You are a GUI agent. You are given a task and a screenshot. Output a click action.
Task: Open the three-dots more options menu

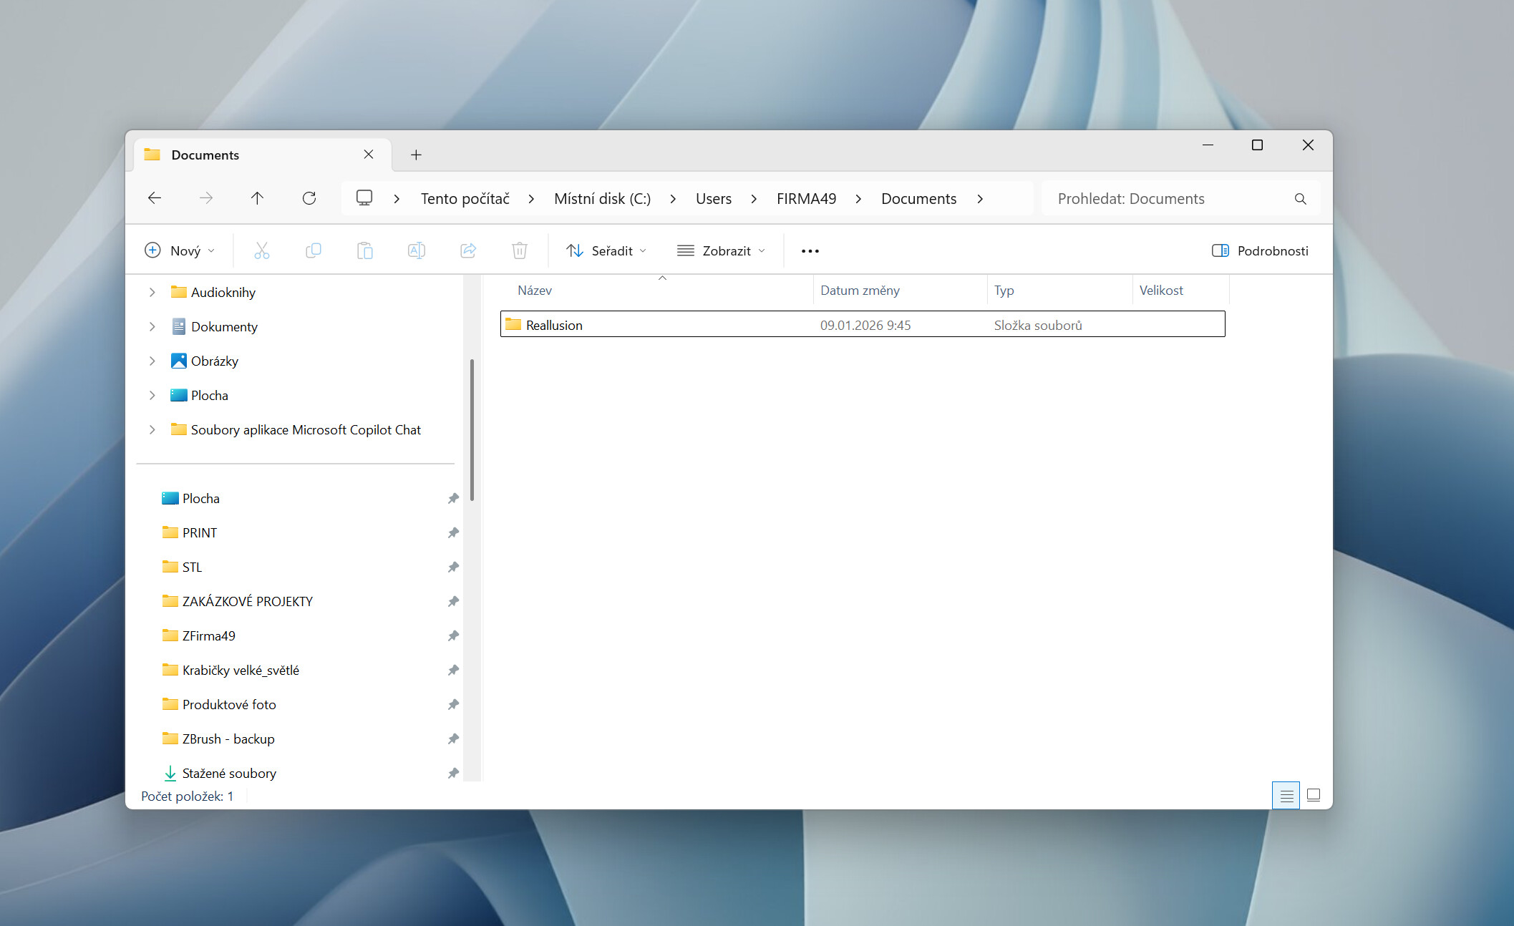click(810, 250)
